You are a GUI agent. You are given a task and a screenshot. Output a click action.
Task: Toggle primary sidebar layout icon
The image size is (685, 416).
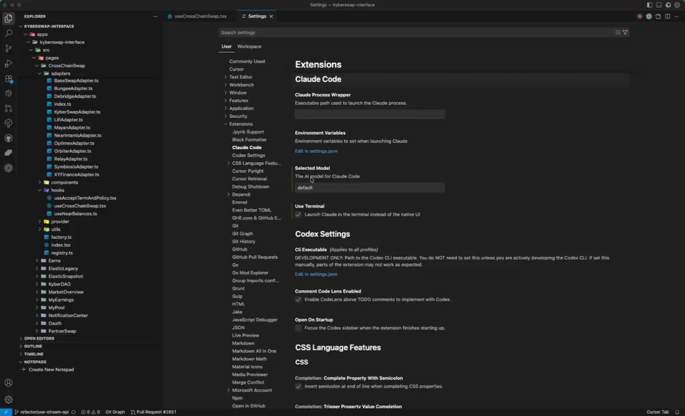pyautogui.click(x=650, y=5)
